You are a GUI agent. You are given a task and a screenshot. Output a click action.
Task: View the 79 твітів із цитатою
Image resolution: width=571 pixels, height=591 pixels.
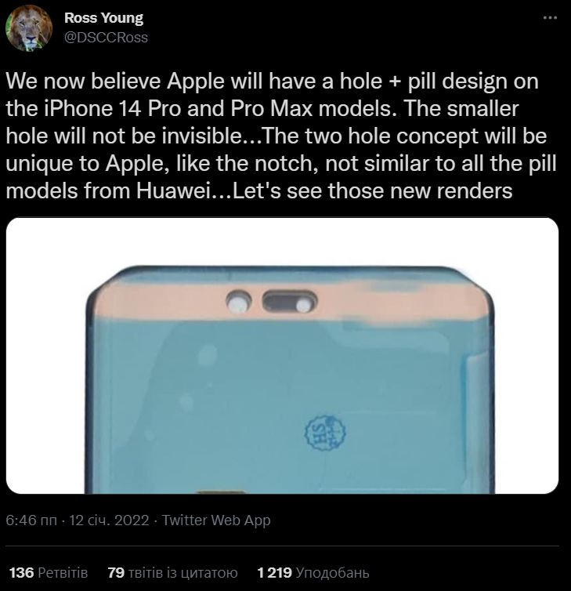[173, 572]
